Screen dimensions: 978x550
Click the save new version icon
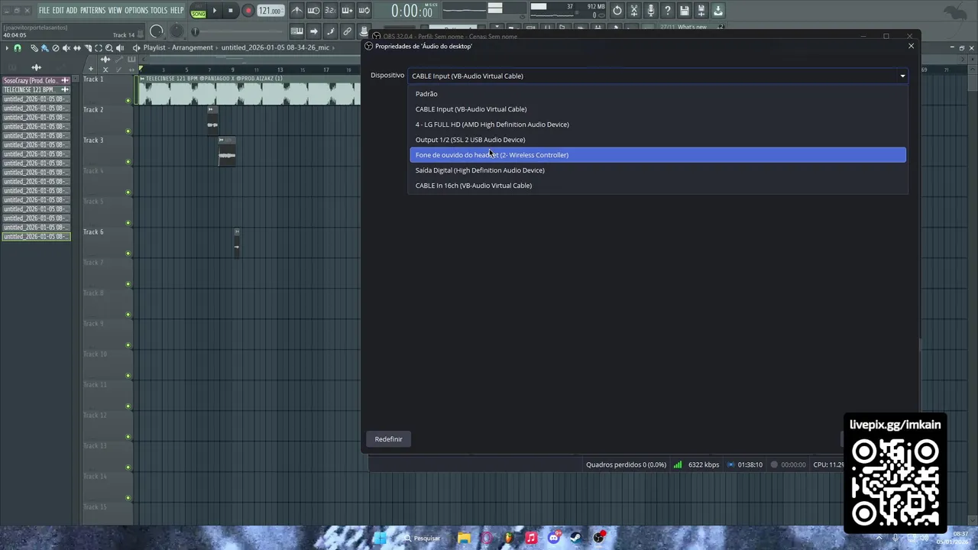coord(701,11)
